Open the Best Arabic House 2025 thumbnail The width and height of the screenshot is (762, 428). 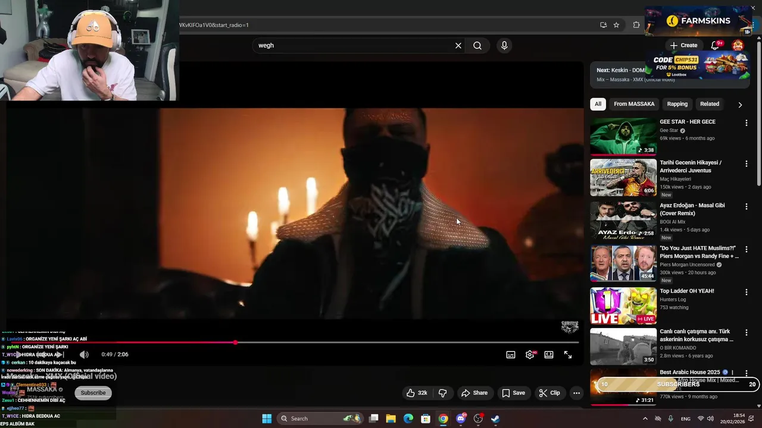click(623, 387)
